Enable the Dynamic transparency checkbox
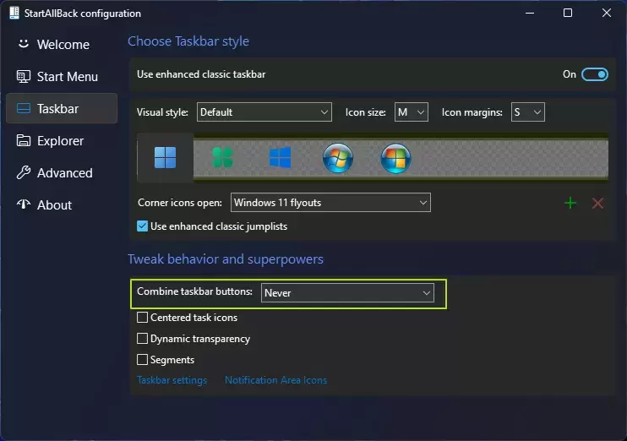627x441 pixels. tap(143, 339)
